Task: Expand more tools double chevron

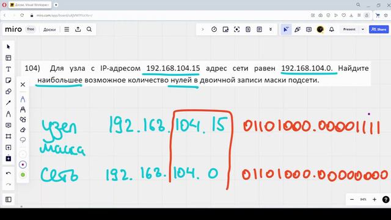Action: click(x=271, y=29)
